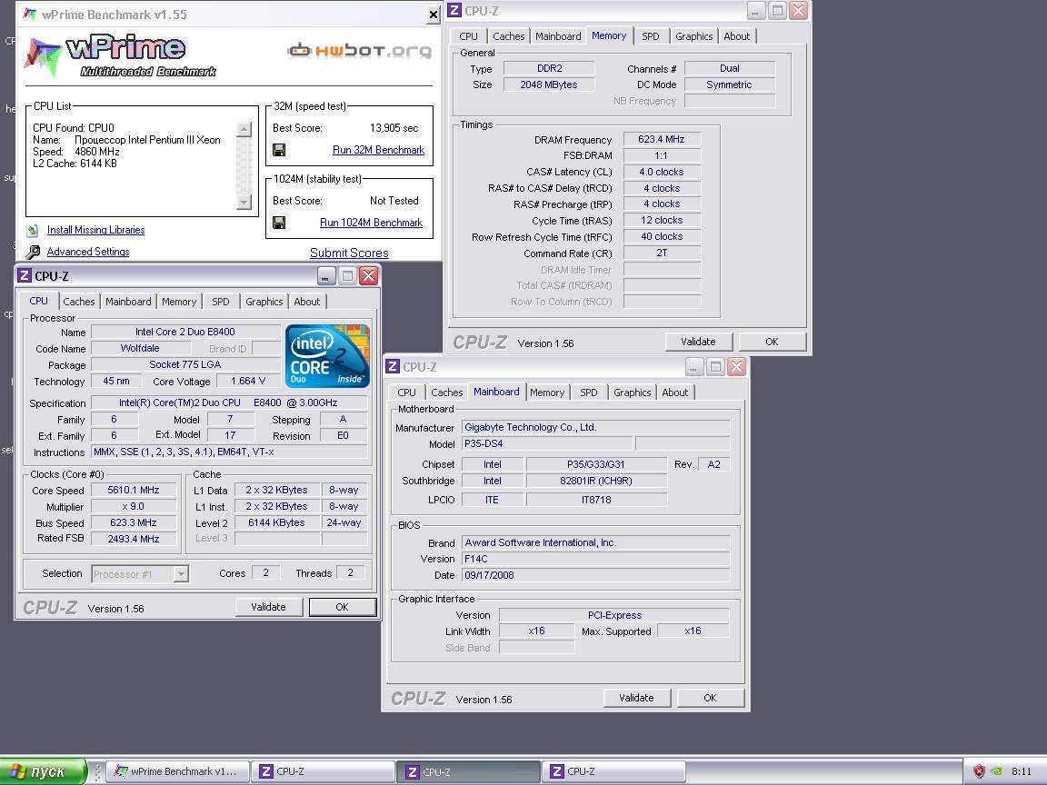Click the 32M best score 13,905 sec
Viewport: 1047px width, 785px height.
(394, 128)
